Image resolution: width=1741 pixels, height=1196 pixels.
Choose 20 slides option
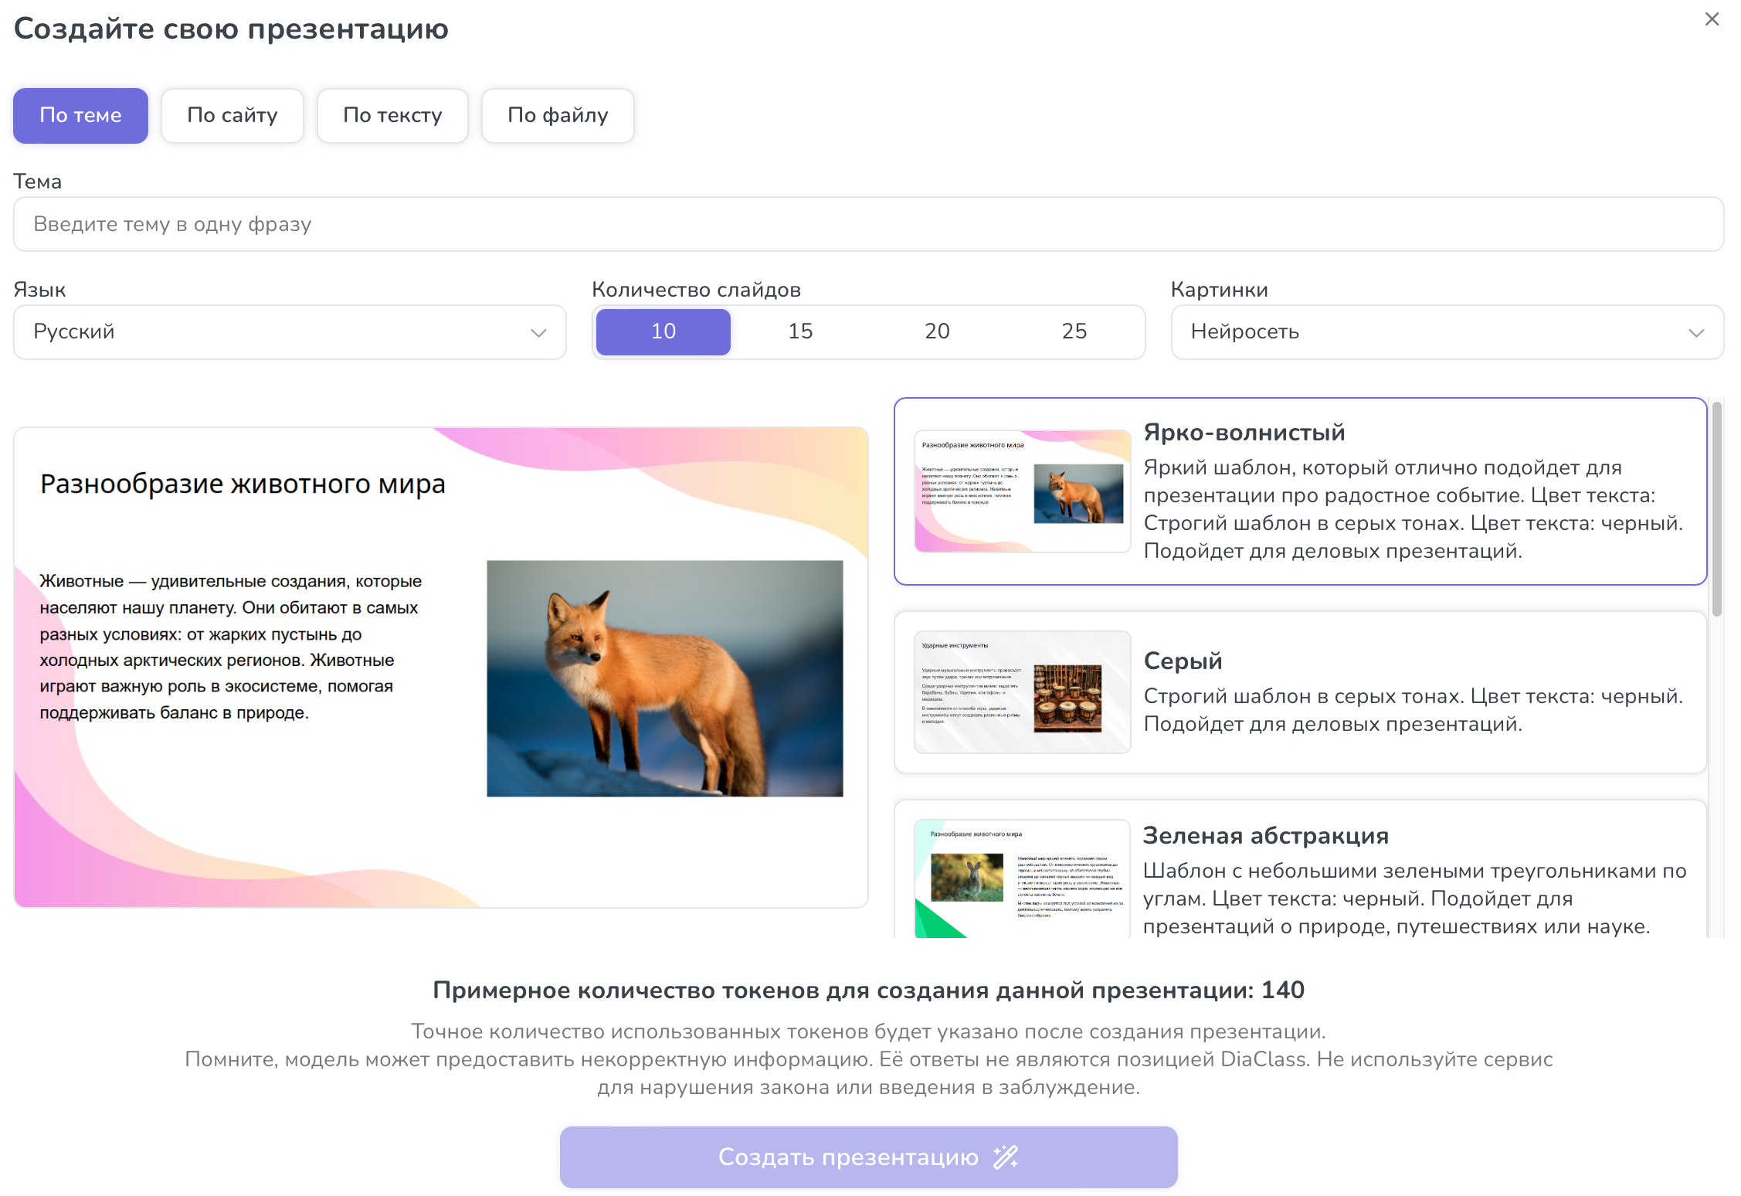(937, 332)
